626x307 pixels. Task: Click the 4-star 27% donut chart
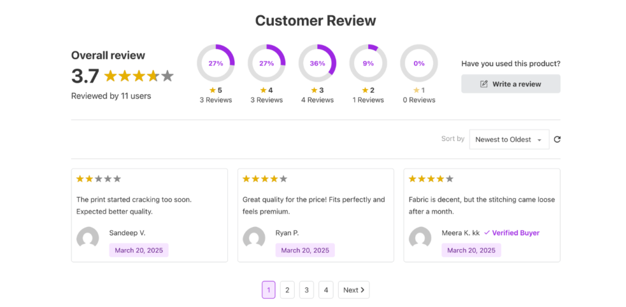pyautogui.click(x=267, y=63)
